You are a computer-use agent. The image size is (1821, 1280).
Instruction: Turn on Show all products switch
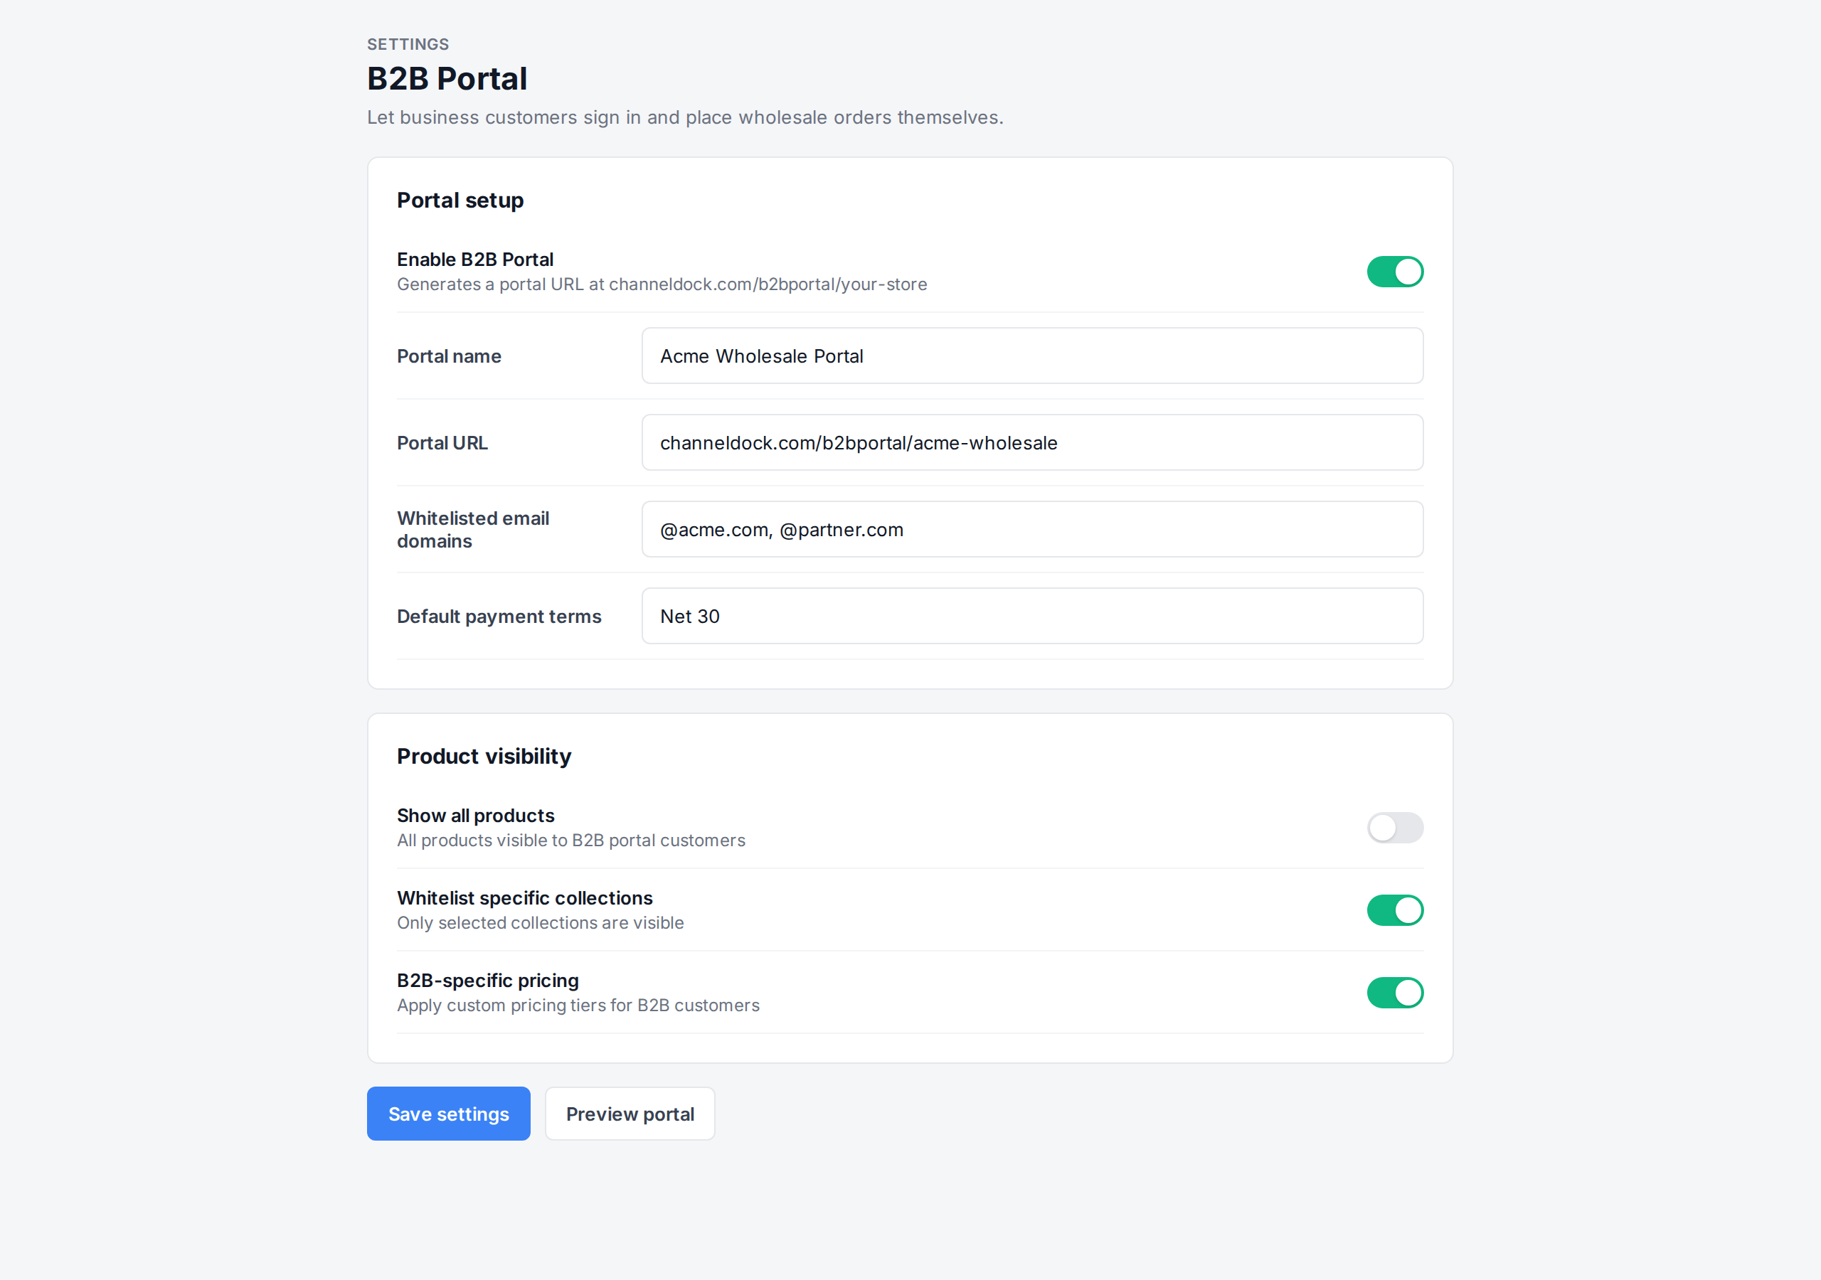[1395, 828]
